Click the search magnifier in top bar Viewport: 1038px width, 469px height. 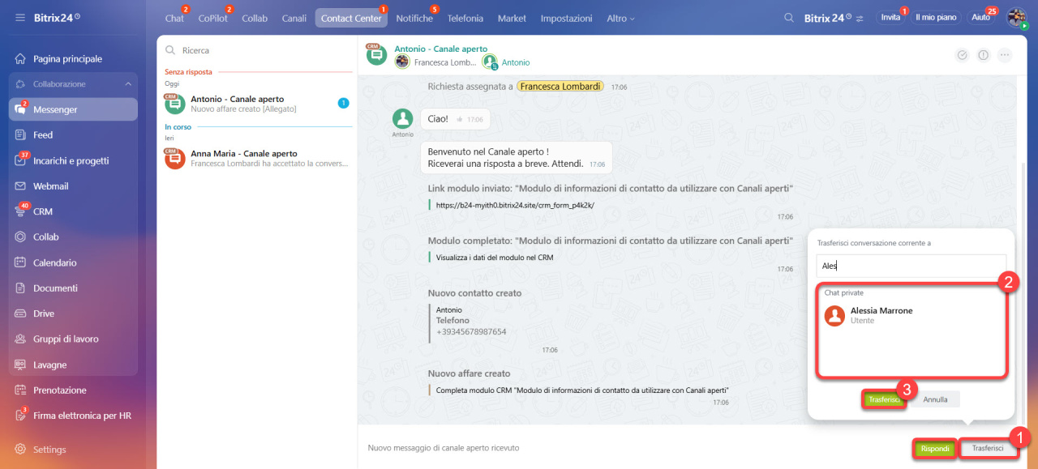click(x=789, y=17)
